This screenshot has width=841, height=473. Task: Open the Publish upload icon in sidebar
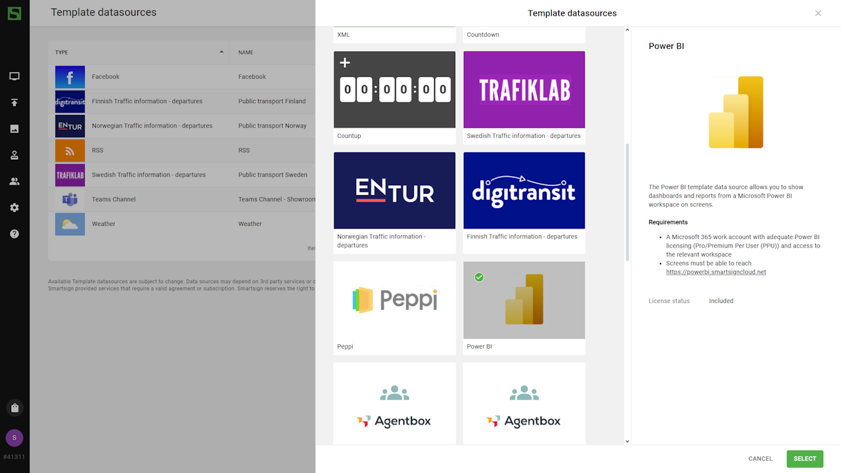tap(14, 103)
